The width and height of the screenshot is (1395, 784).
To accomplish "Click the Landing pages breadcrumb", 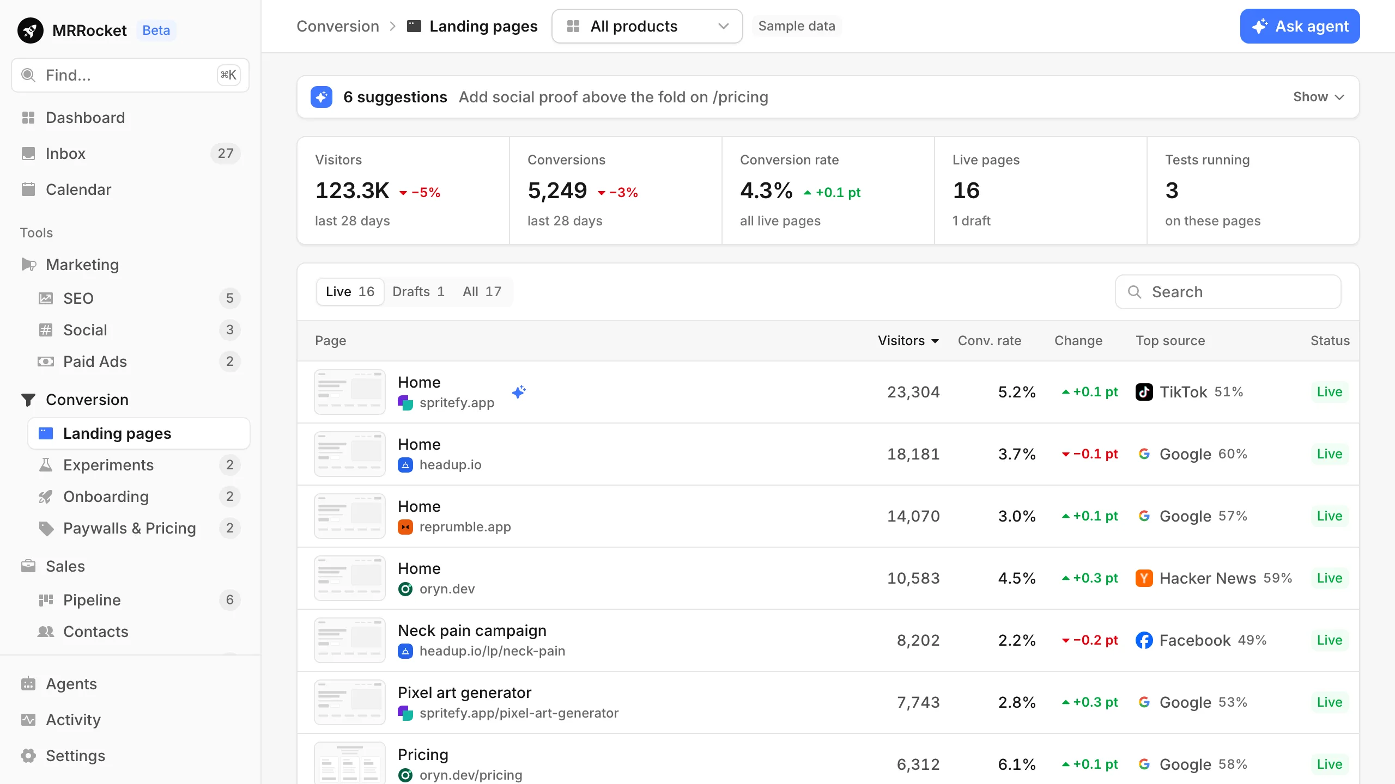I will pos(472,26).
